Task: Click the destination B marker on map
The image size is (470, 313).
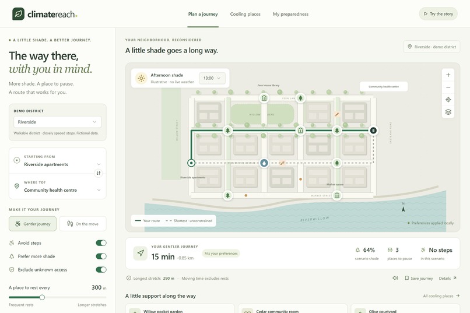Action: coord(373,131)
